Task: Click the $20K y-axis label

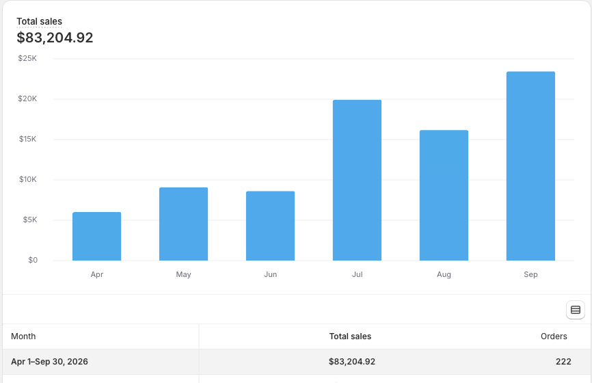Action: (x=27, y=98)
